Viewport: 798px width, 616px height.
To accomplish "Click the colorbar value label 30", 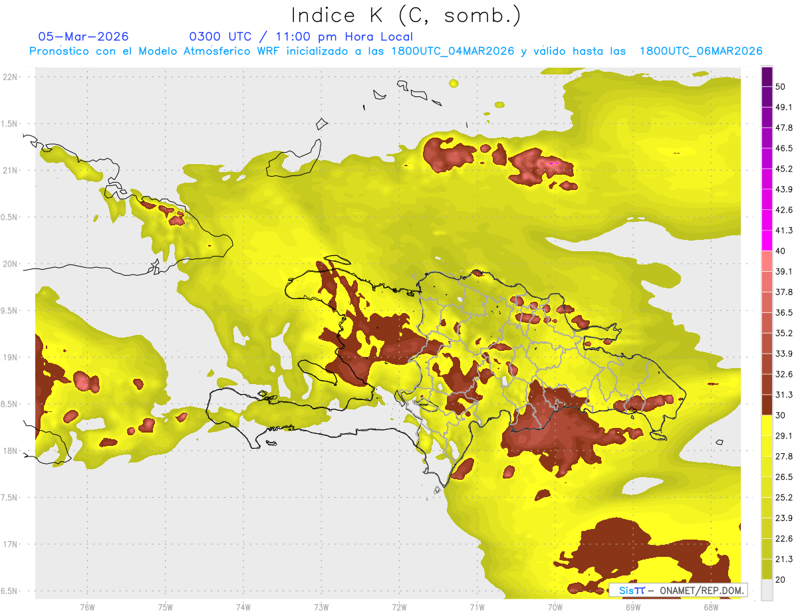I will [781, 415].
